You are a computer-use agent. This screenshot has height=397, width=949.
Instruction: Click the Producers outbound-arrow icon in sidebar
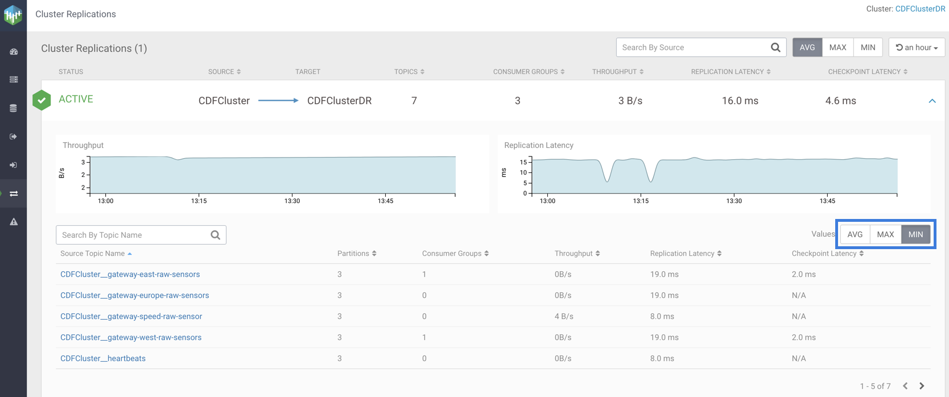pyautogui.click(x=14, y=137)
